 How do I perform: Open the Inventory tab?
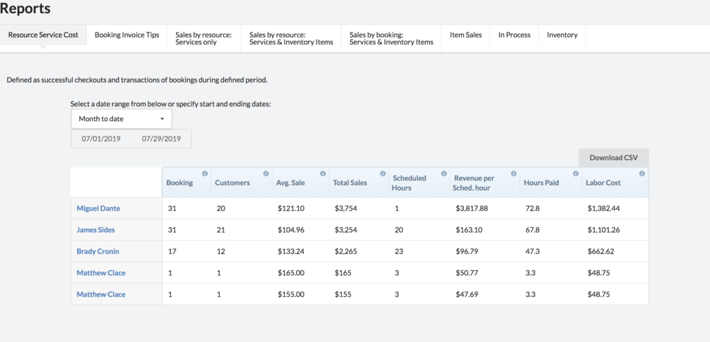coord(562,35)
